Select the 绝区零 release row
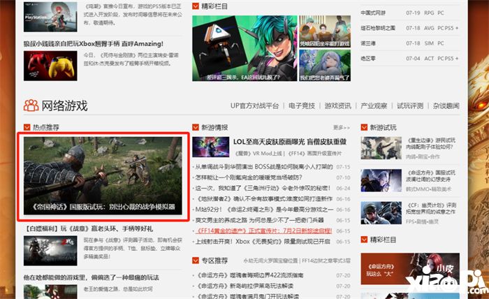 [x=410, y=58]
